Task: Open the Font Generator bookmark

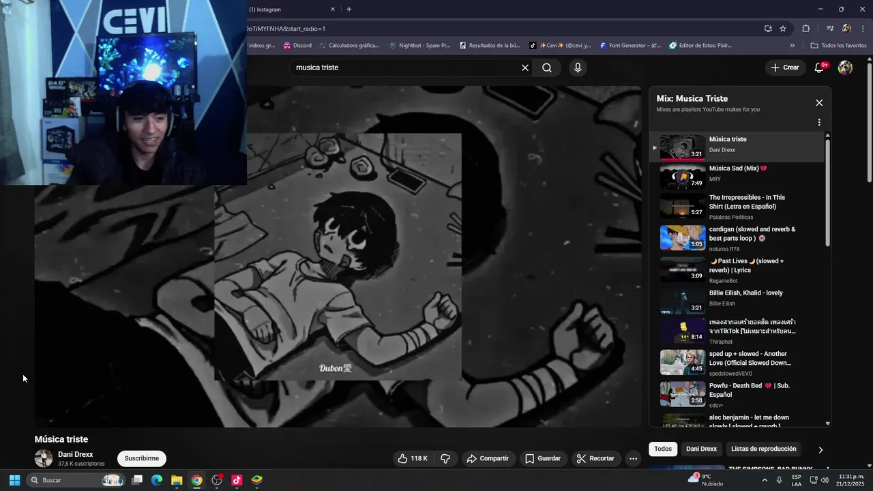Action: 630,46
